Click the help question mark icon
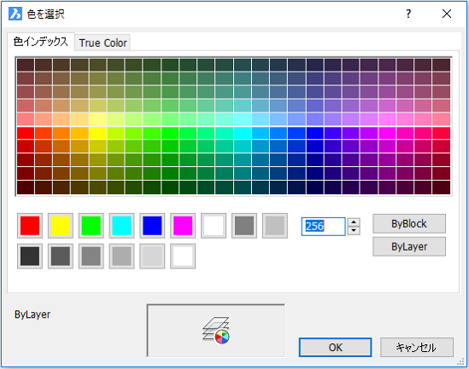The height and width of the screenshot is (369, 469). point(408,14)
